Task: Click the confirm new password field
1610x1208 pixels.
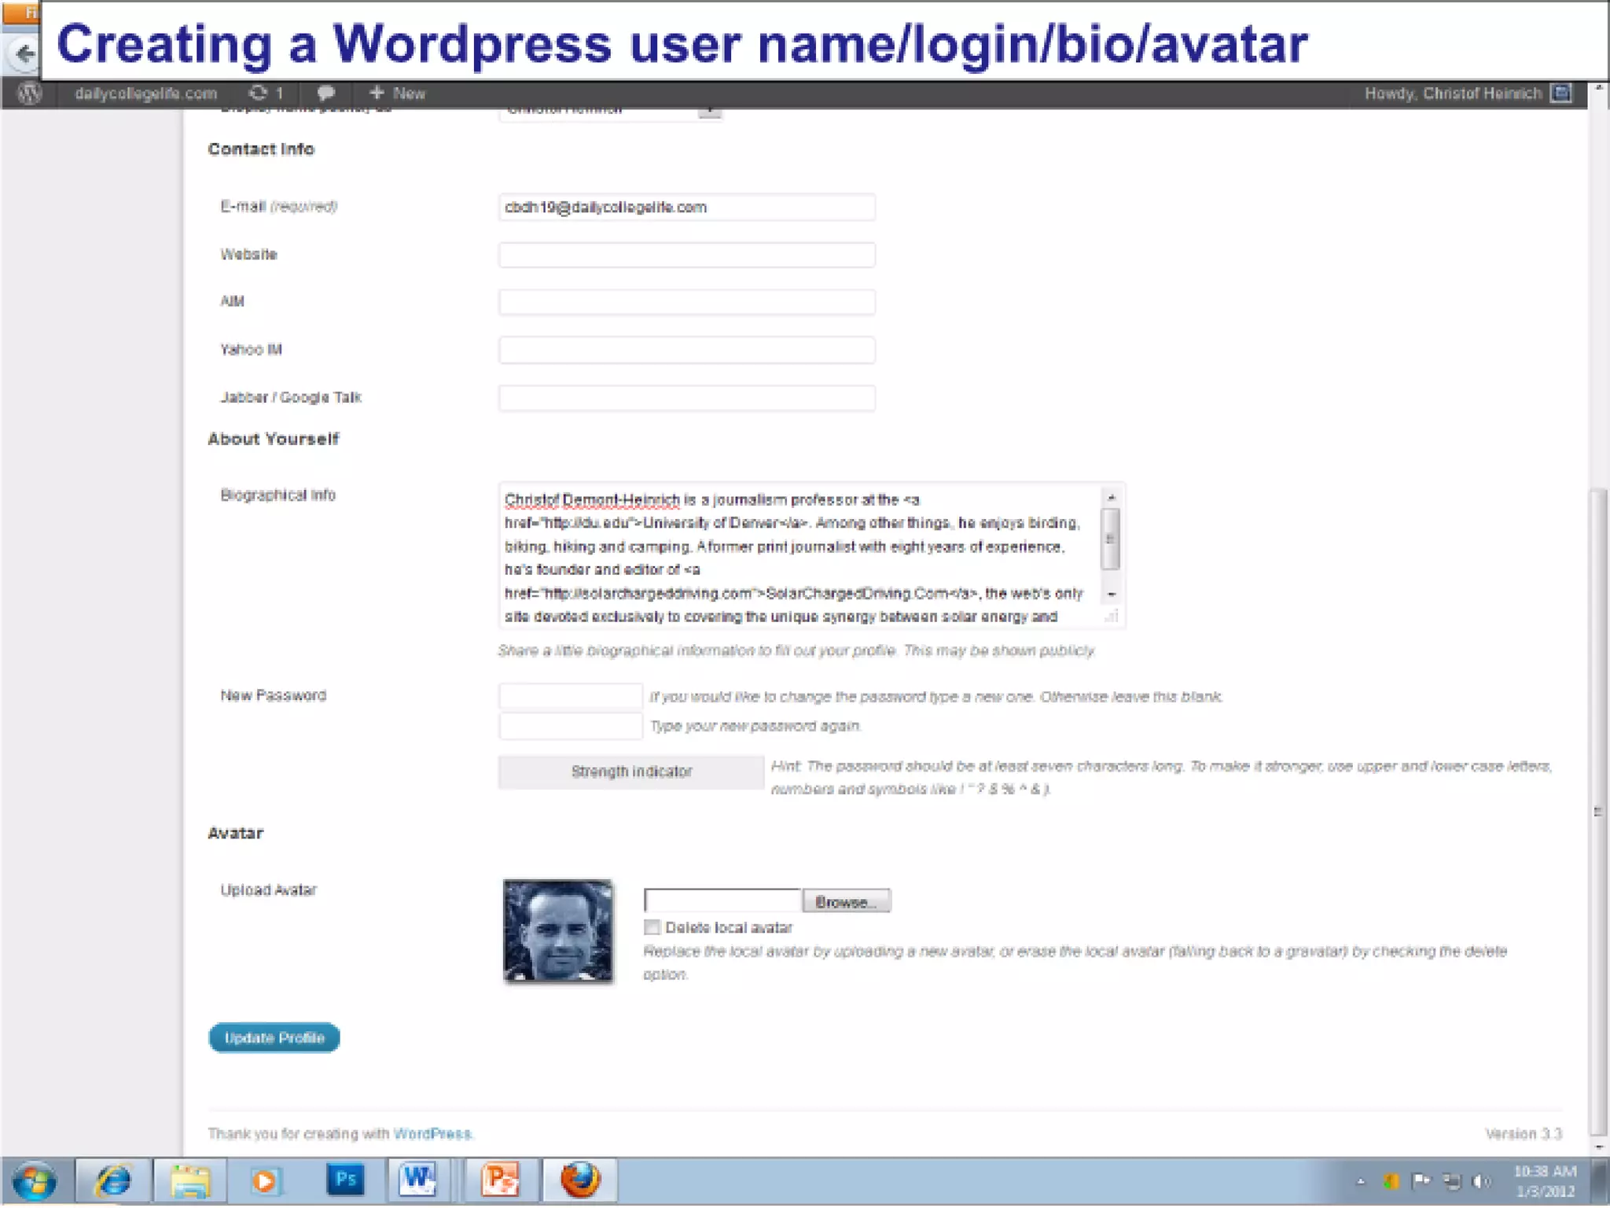Action: (570, 726)
